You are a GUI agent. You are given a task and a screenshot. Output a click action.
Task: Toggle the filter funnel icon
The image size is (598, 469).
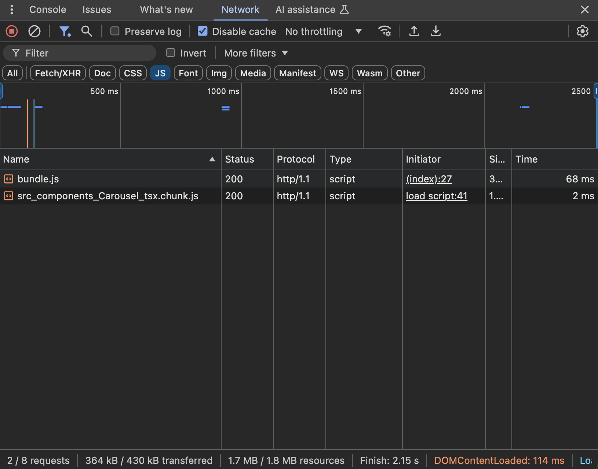(65, 32)
